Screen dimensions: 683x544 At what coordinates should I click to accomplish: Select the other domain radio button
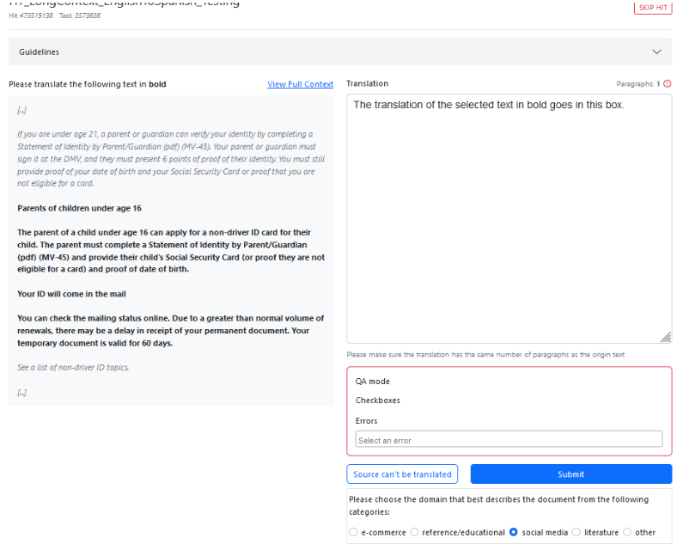coord(627,533)
